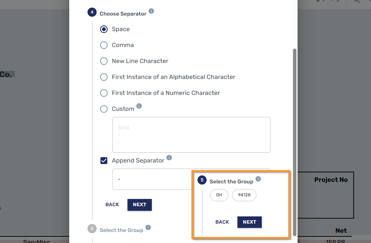Click info icon next to Choose Separator heading
This screenshot has width=371, height=243.
pos(151,11)
